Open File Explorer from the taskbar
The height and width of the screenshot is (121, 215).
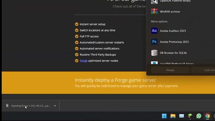tap(173, 116)
